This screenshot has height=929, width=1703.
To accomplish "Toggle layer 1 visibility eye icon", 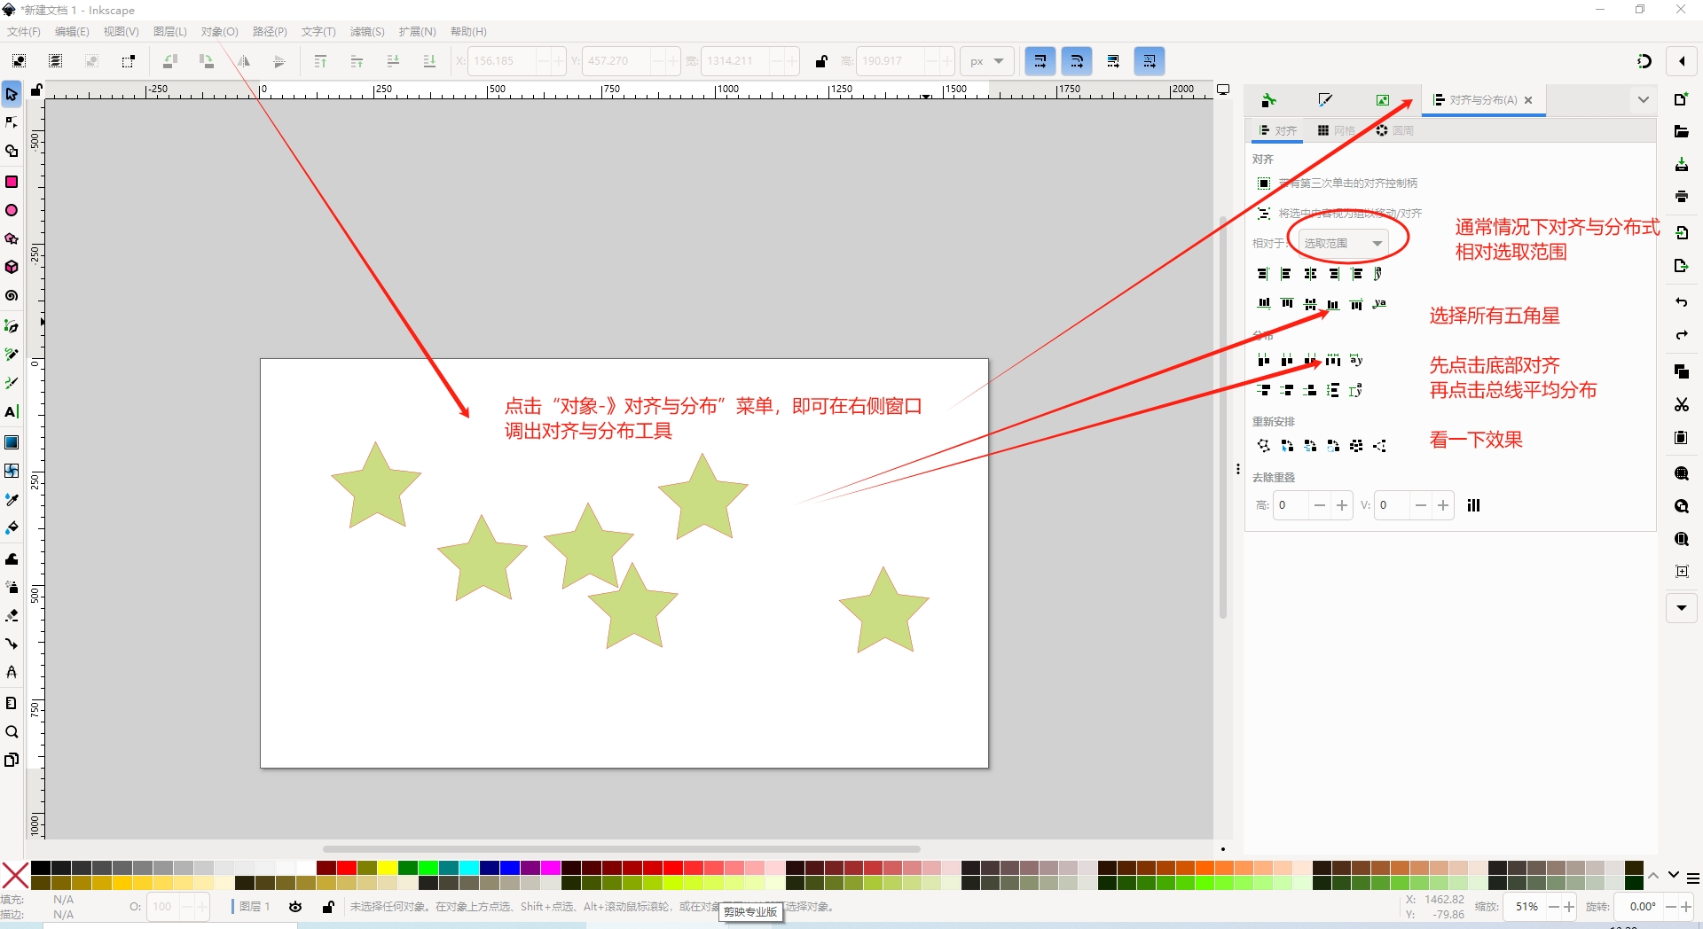I will (295, 907).
